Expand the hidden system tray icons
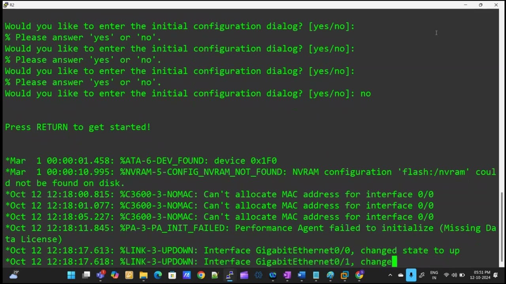 (x=390, y=275)
